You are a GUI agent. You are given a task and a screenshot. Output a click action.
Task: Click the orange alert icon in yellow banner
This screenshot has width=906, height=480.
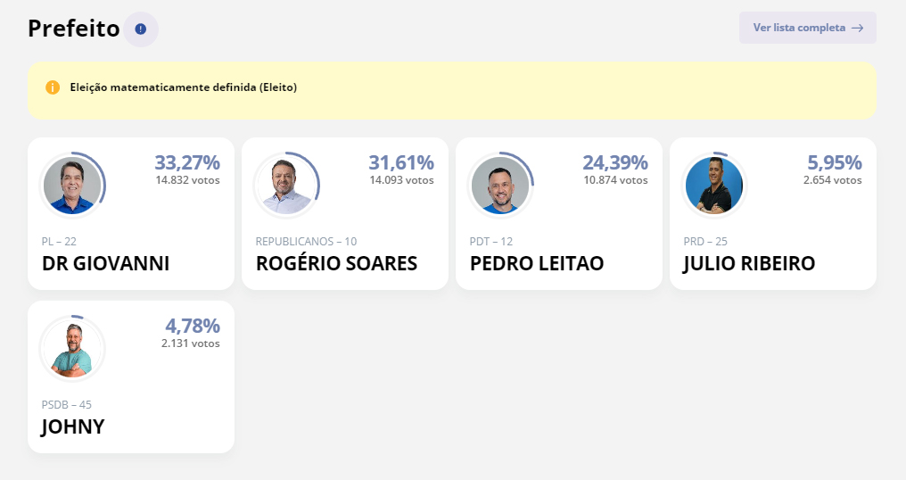tap(53, 87)
